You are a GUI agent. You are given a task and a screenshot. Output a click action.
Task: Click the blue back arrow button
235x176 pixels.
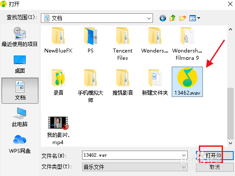163,18
